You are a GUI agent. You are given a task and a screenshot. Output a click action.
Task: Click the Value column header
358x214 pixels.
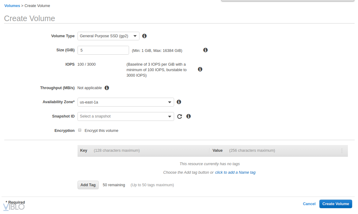[218, 151]
